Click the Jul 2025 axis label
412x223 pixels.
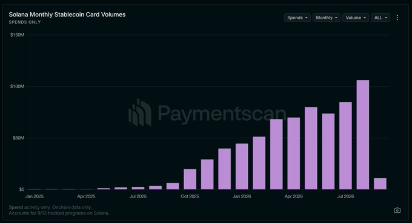(x=138, y=196)
